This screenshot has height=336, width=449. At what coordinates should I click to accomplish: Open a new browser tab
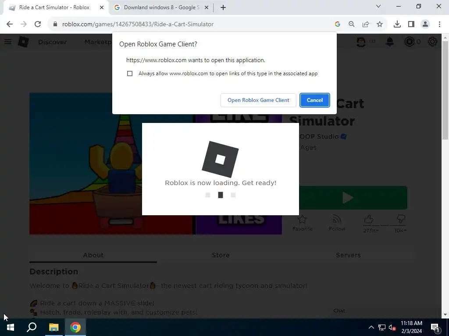pos(223,7)
